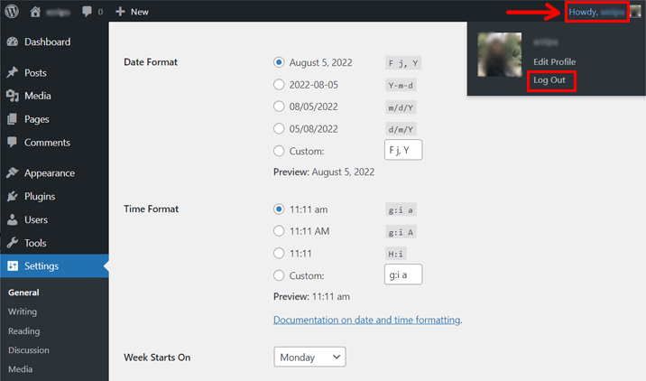Click the m/d/Y format code
Screen dimensions: 646x381
coord(401,107)
